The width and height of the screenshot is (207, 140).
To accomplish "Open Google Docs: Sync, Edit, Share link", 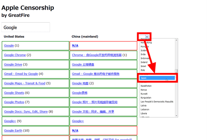I will (x=26, y=111).
